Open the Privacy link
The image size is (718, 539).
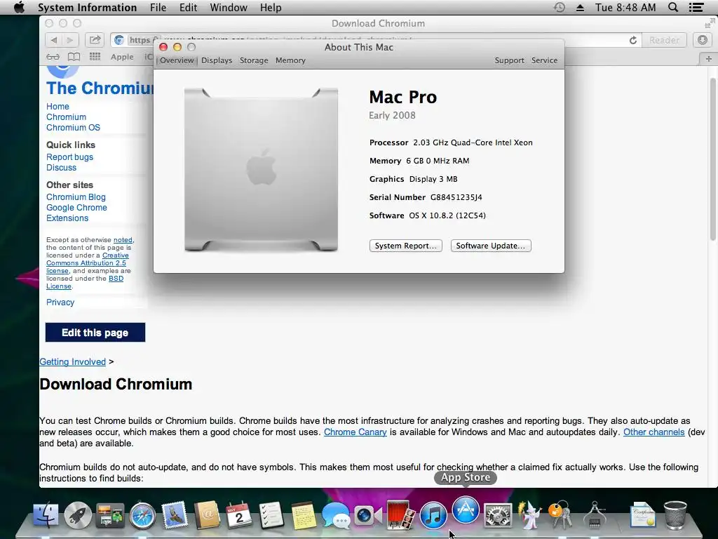(x=60, y=302)
